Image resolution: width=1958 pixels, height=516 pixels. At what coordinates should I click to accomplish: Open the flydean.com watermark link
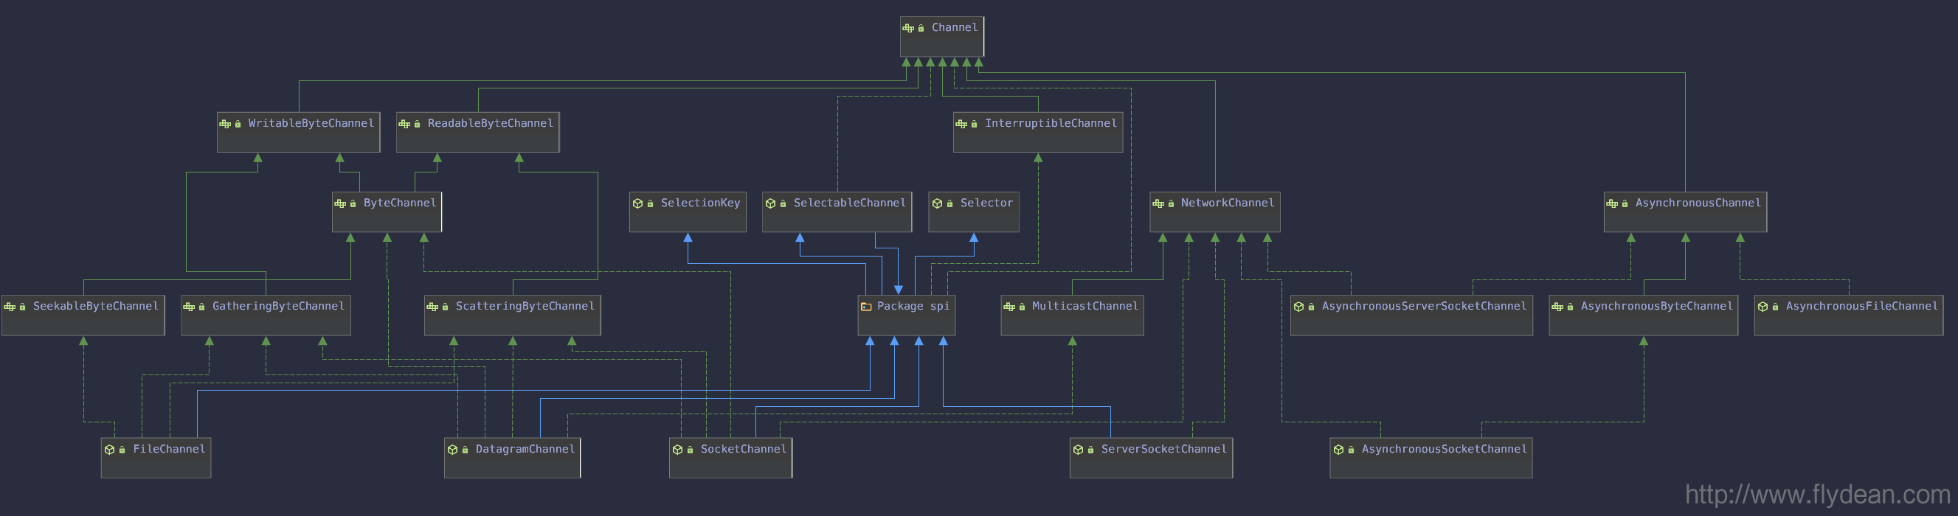click(1817, 495)
